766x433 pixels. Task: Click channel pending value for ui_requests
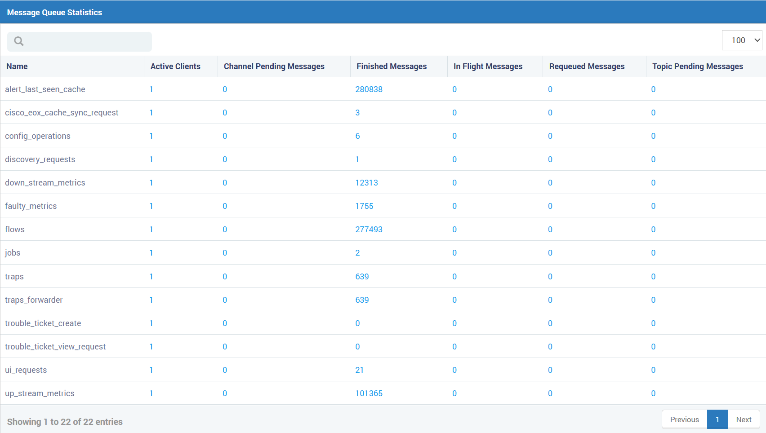(x=225, y=370)
